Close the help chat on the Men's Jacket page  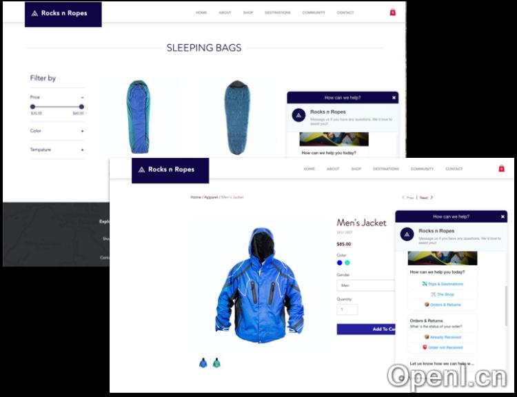tap(503, 216)
